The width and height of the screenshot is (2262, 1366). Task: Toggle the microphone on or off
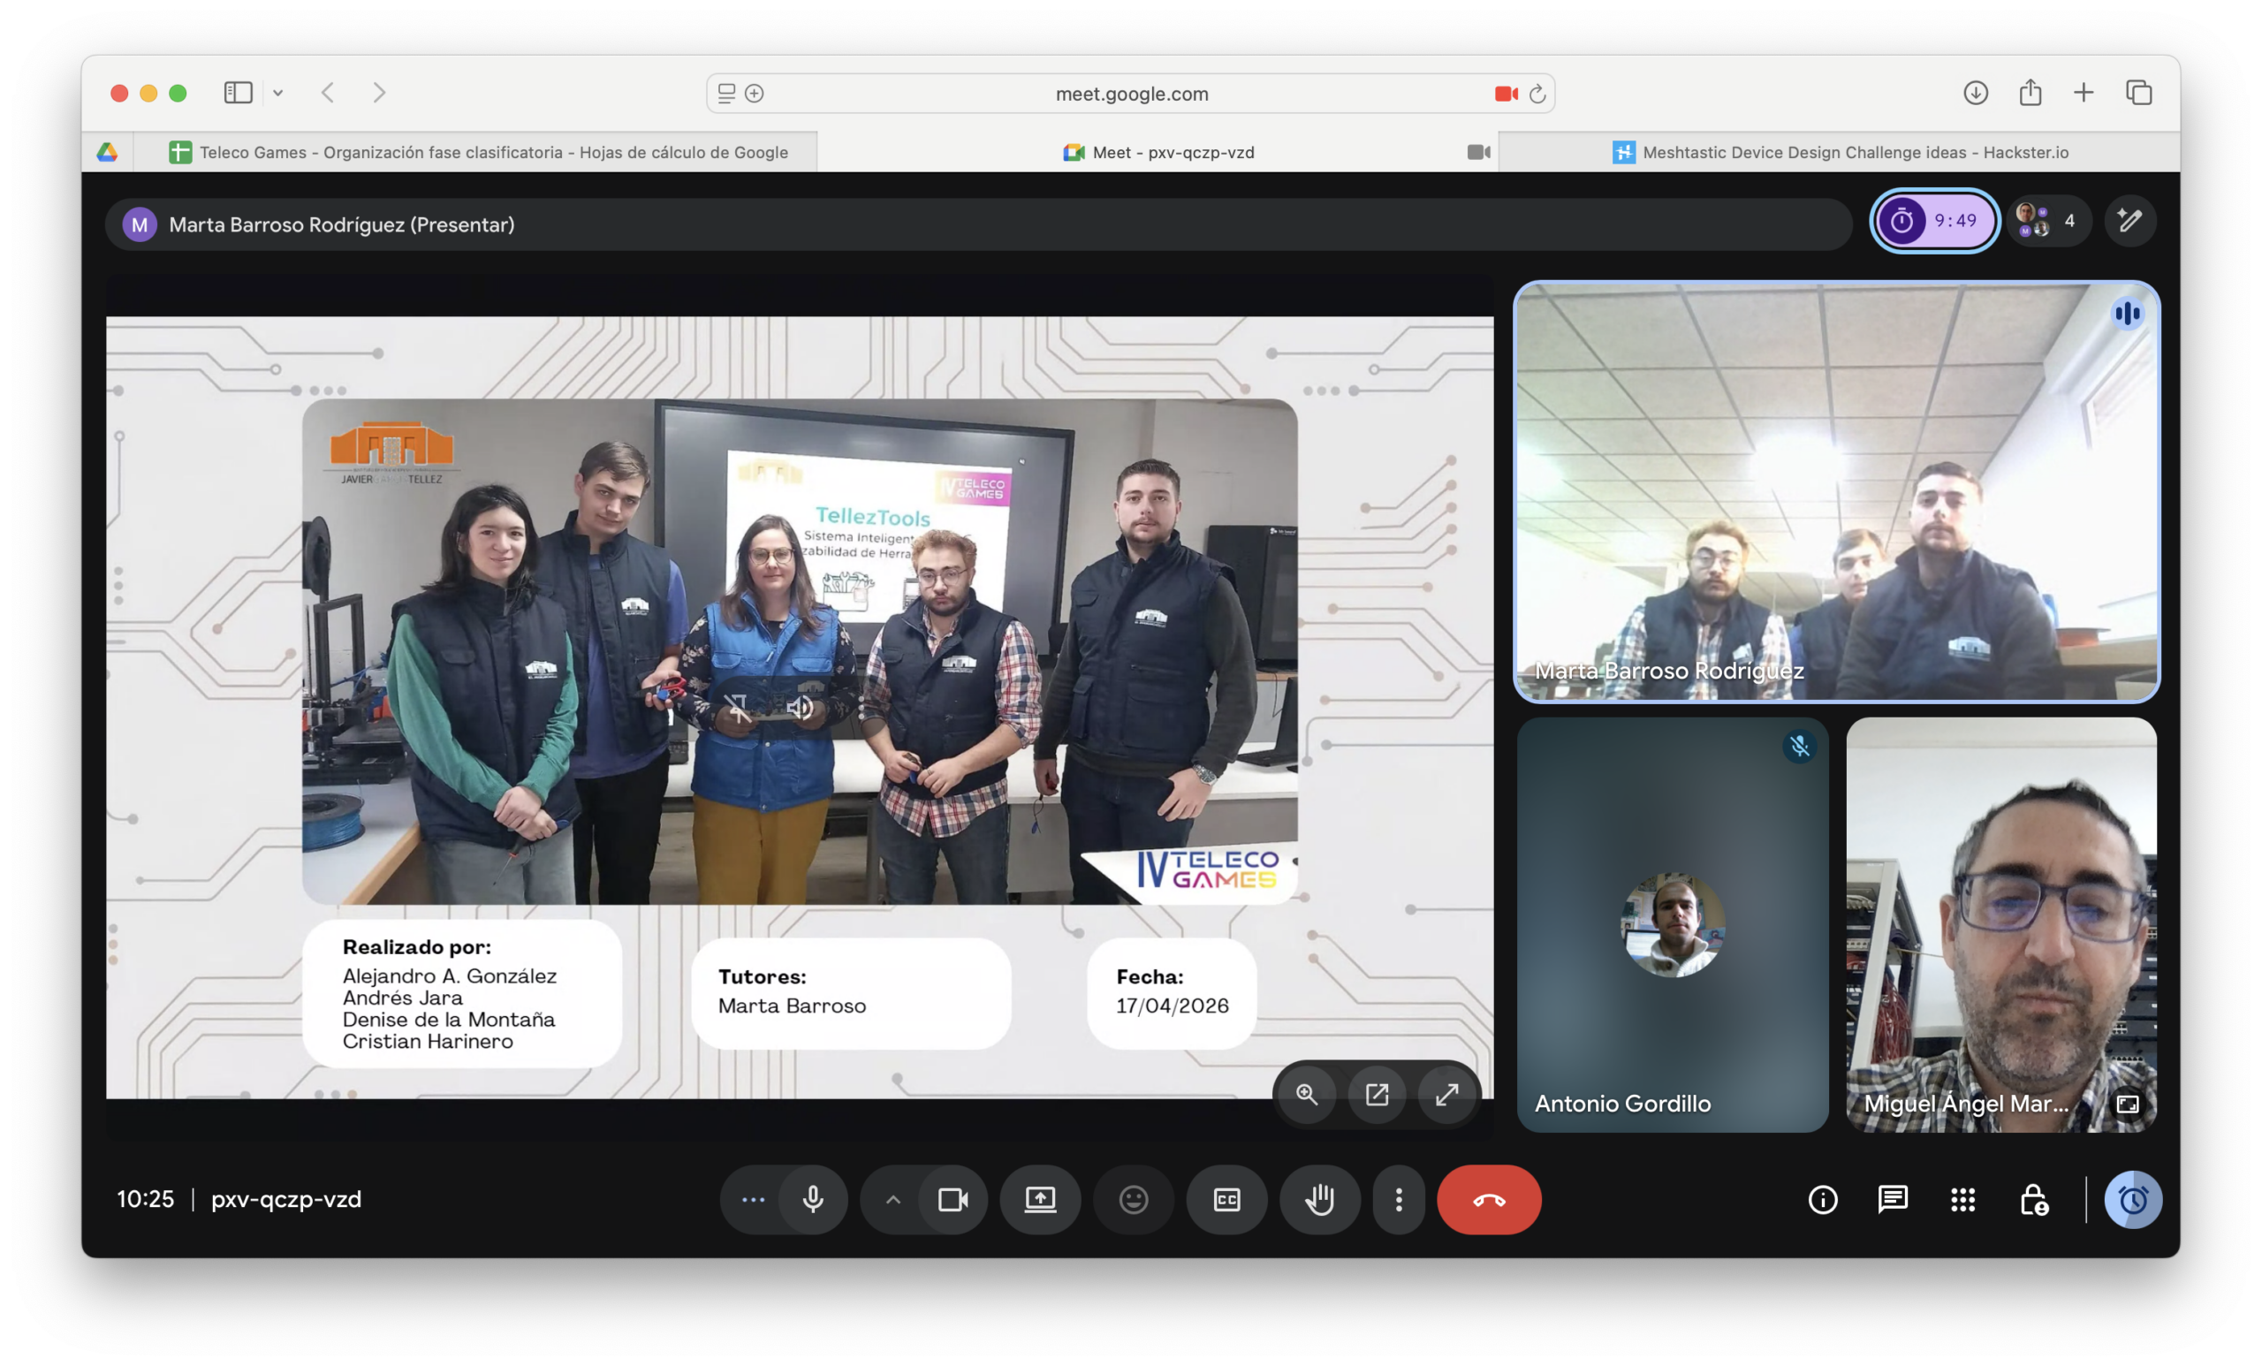(x=812, y=1199)
